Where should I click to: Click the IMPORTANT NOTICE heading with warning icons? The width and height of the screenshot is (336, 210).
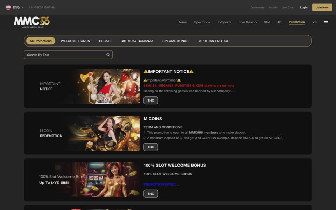click(168, 71)
